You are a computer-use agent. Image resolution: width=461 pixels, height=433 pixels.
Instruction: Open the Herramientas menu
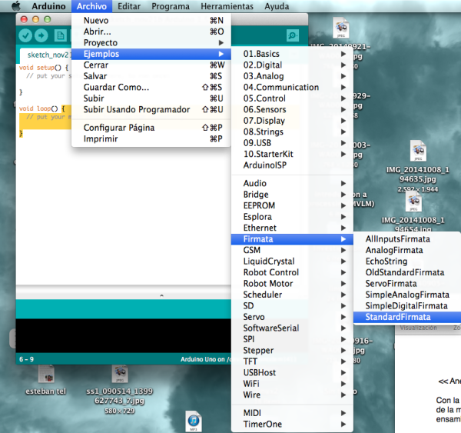(227, 6)
